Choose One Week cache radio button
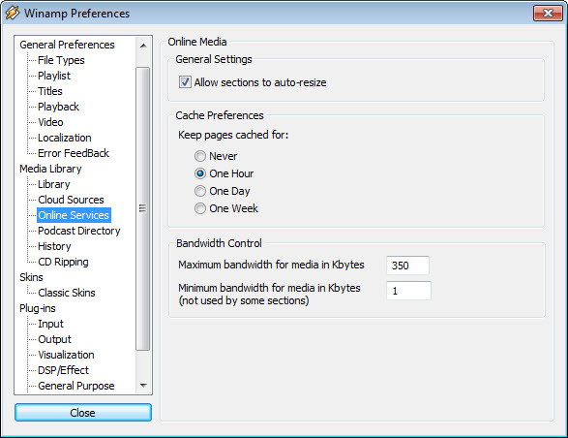The height and width of the screenshot is (438, 568). (x=200, y=208)
